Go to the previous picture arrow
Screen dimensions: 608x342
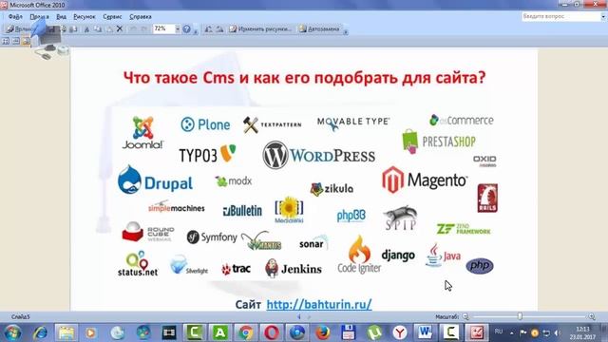[299, 316]
